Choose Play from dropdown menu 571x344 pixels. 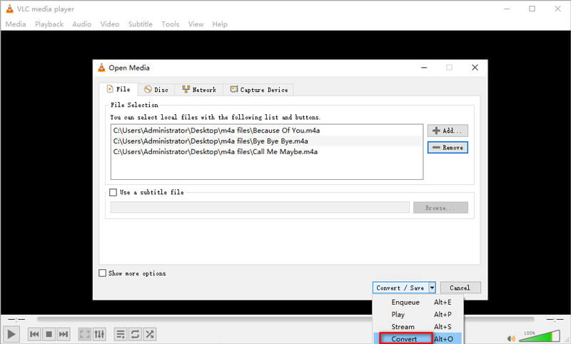click(418, 315)
